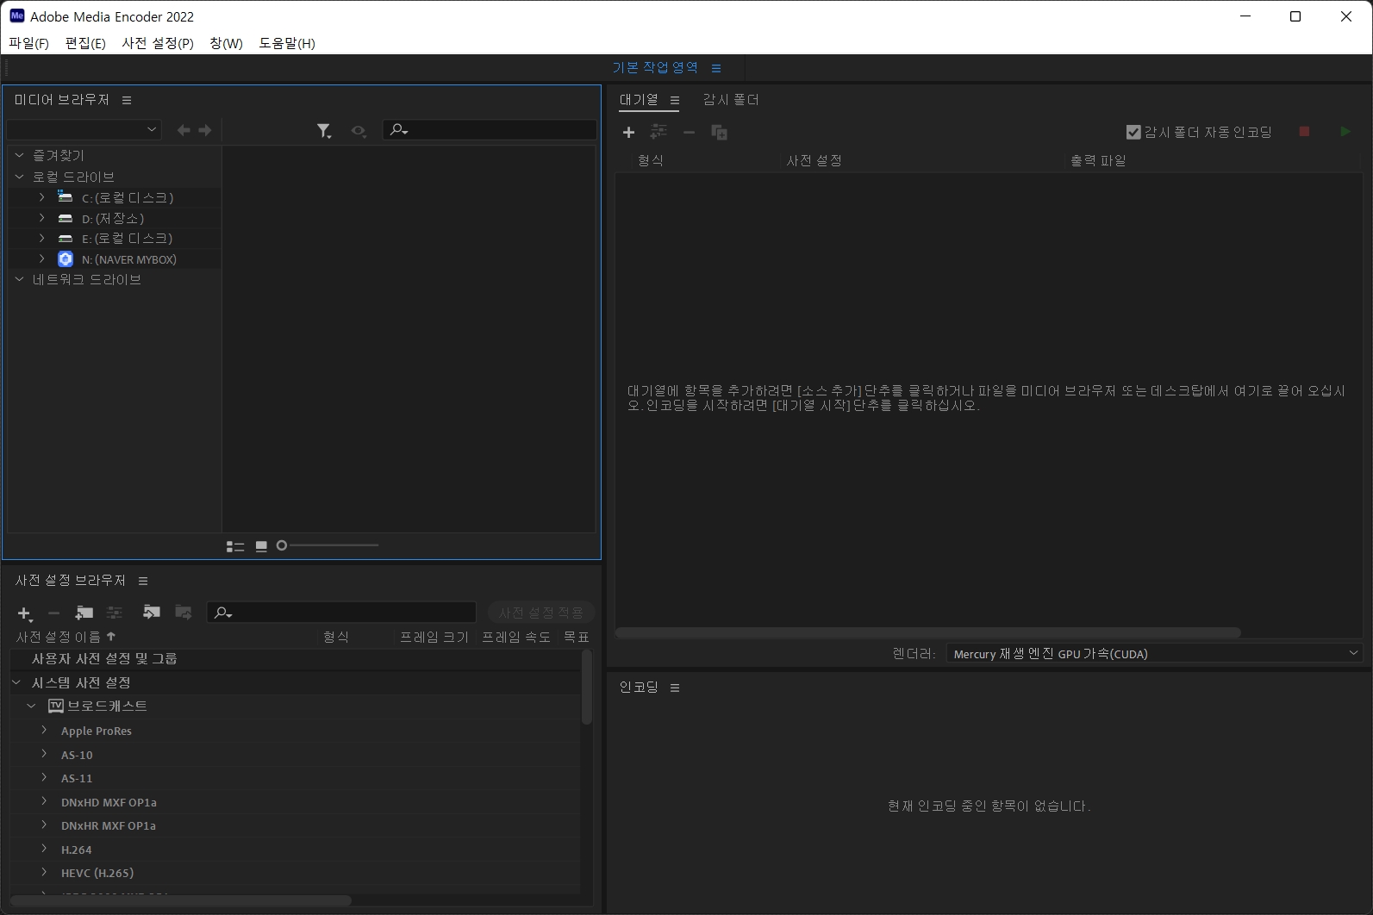Toggle 감시 폴더 자동 인코딩 checkbox
1373x915 pixels.
[1133, 132]
